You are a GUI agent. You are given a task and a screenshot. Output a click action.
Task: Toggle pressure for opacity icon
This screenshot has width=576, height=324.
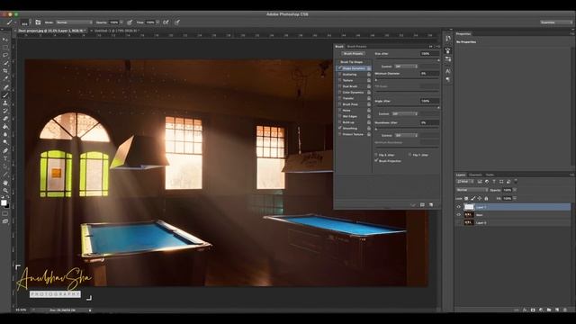(x=130, y=22)
